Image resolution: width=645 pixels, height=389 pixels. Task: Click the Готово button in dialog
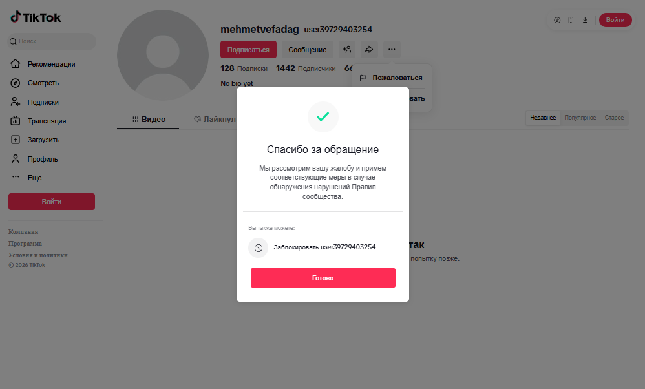click(323, 278)
